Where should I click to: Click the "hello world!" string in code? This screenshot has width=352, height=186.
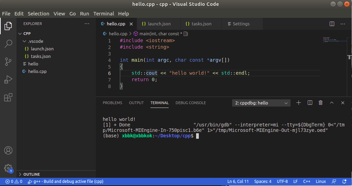(x=189, y=73)
